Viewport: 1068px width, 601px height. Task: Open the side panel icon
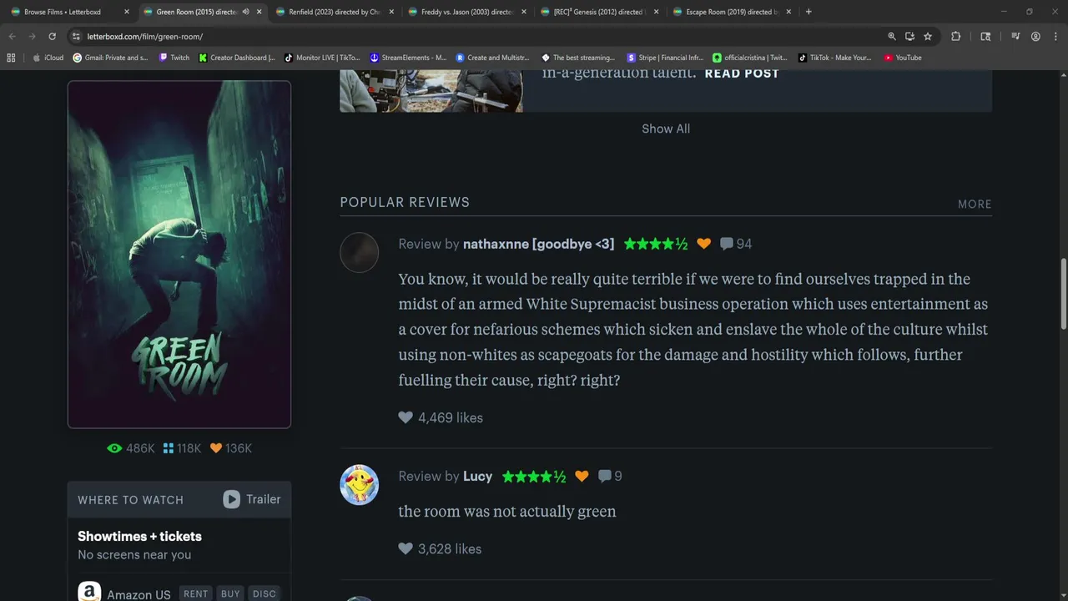[985, 37]
